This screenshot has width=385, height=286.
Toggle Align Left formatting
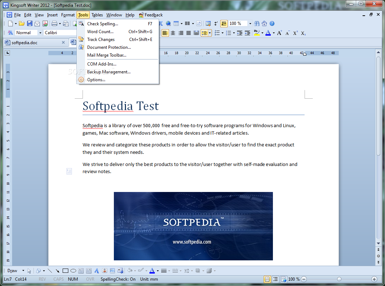pyautogui.click(x=165, y=33)
